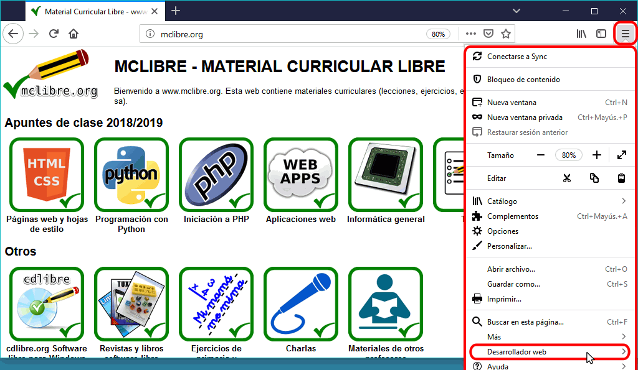
Task: Open Opciones settings
Action: tap(550, 231)
